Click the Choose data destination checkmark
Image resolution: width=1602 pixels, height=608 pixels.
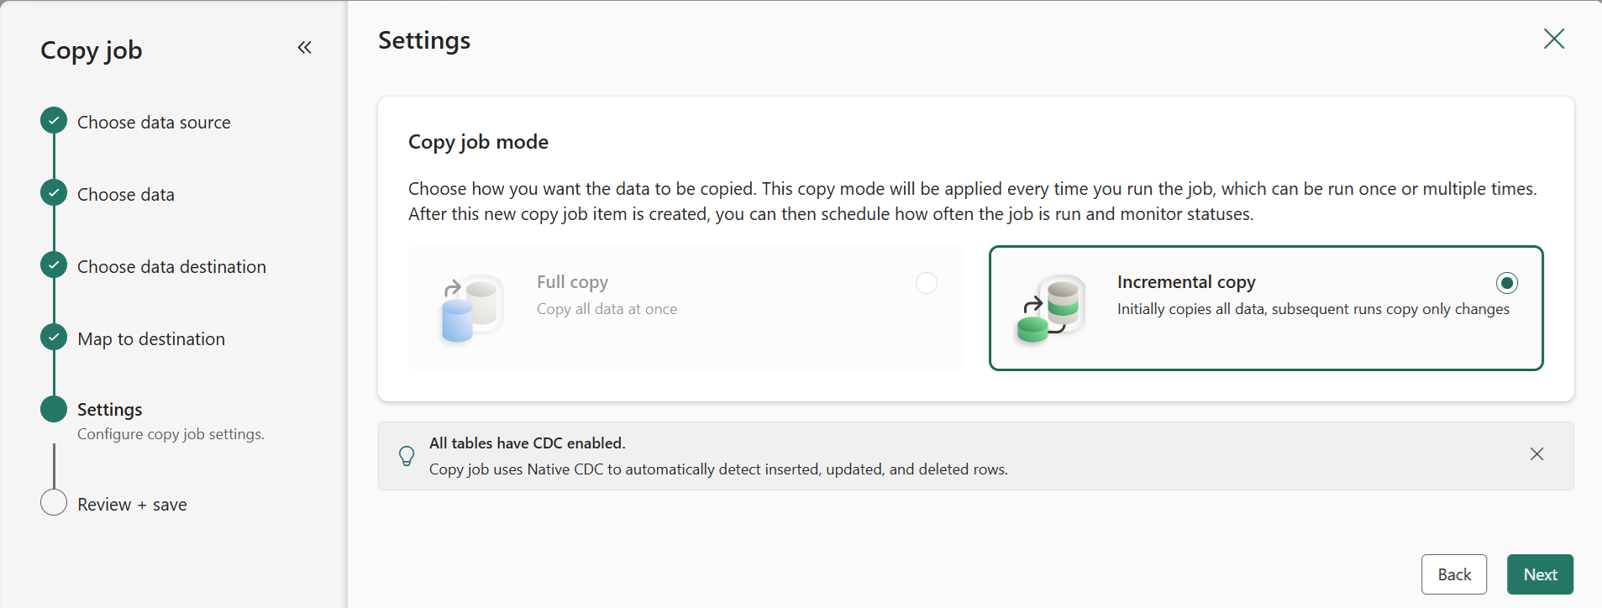[x=54, y=265]
